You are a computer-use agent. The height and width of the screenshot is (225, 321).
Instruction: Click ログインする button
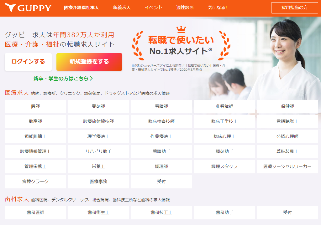click(x=28, y=62)
